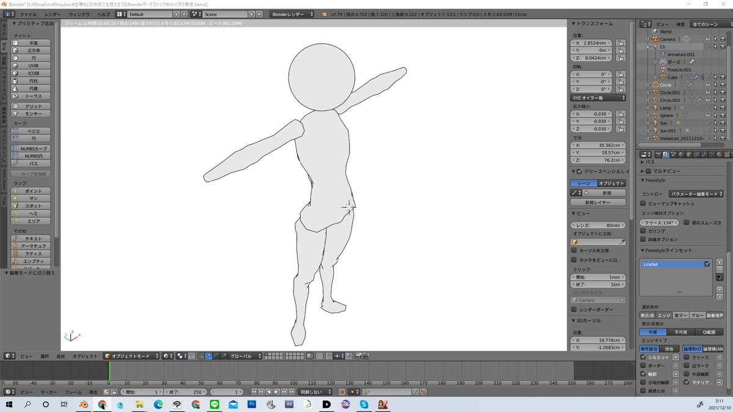Image resolution: width=733 pixels, height=412 pixels.
Task: Open Photoshop from the taskbar
Action: [x=251, y=405]
